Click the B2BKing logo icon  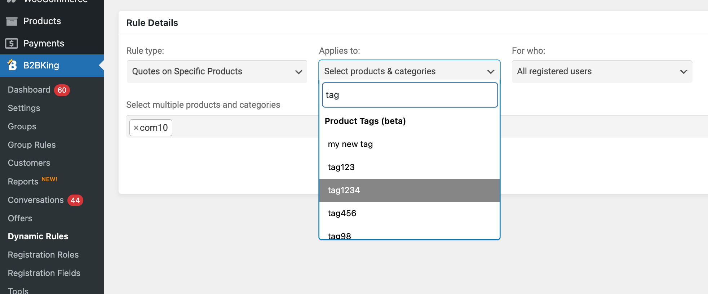click(x=12, y=65)
